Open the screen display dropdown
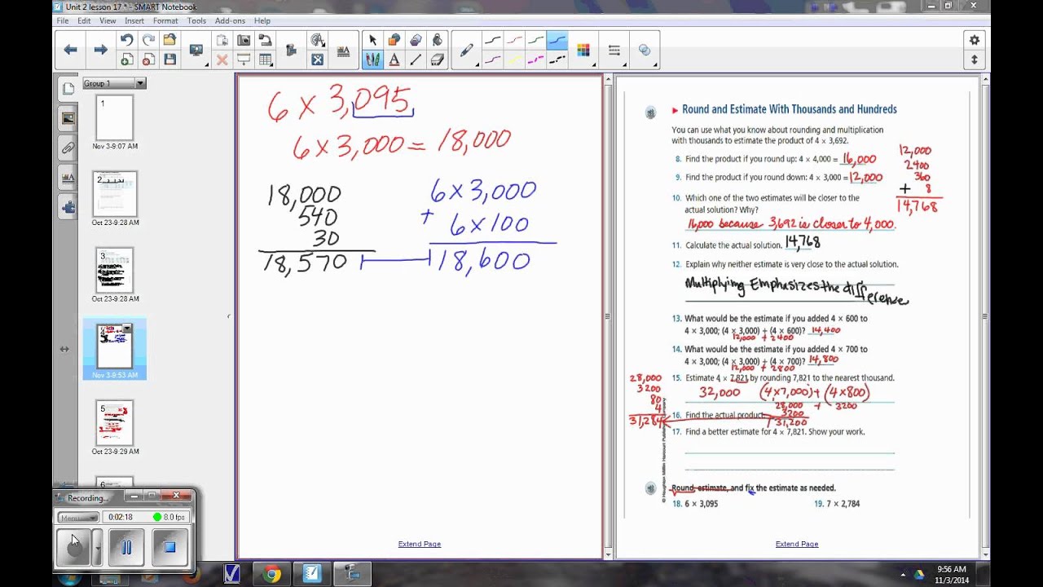 pos(196,50)
